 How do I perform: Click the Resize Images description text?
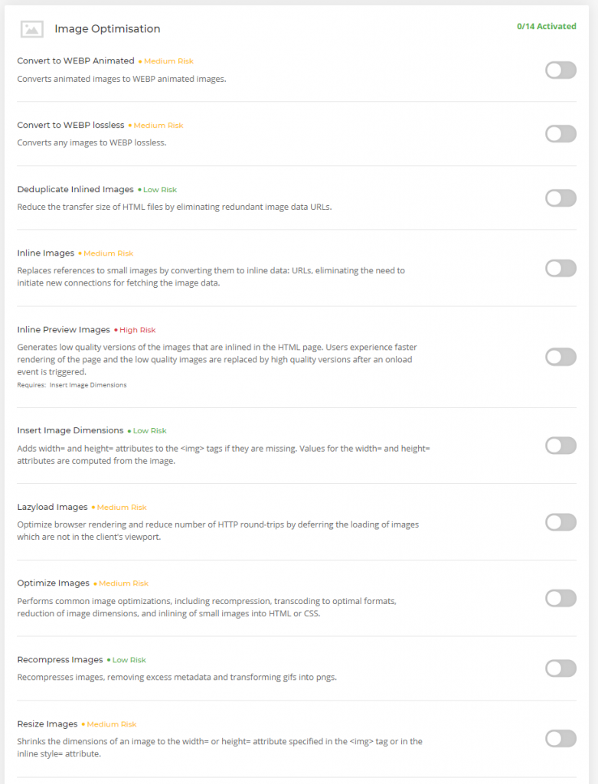(x=220, y=747)
